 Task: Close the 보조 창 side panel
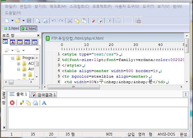[38, 35]
